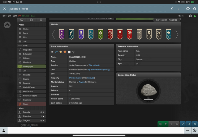
Task: Open Crimes in Areas sidebar
Action: click(32, 58)
